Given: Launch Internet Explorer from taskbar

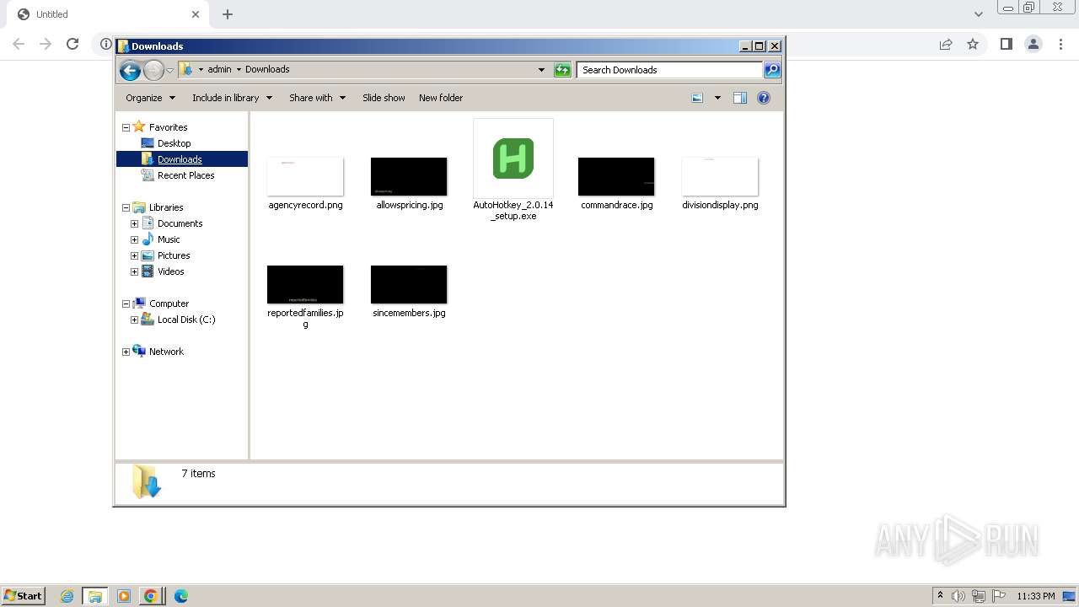Looking at the screenshot, I should 67,596.
